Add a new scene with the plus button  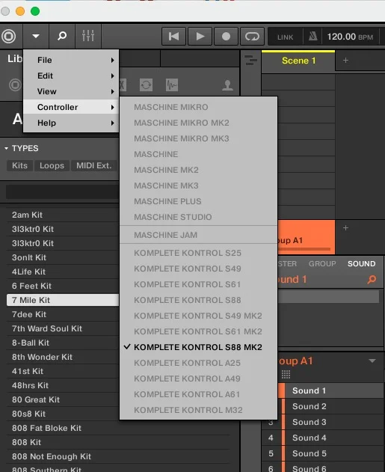point(345,60)
